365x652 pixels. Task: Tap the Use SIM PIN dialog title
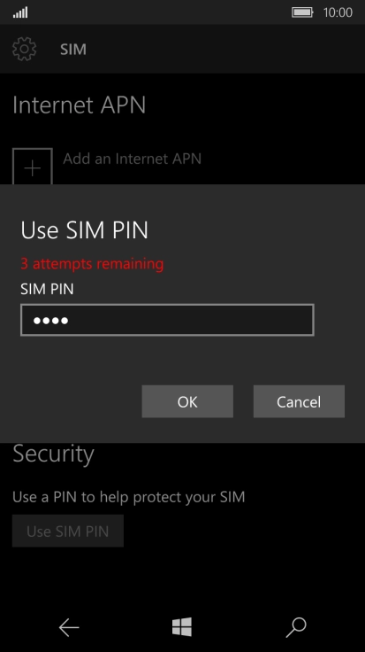84,229
